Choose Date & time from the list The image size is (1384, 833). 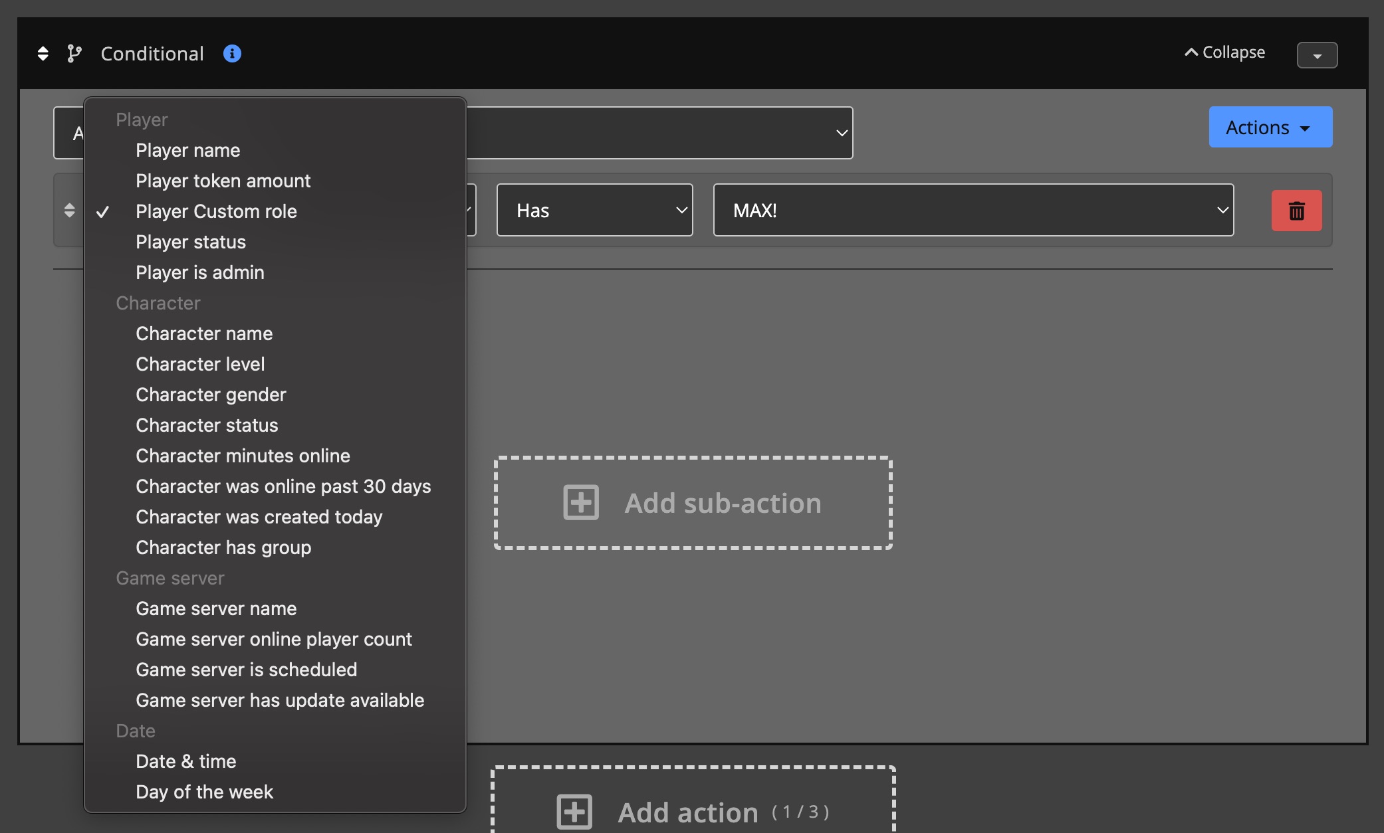tap(185, 761)
